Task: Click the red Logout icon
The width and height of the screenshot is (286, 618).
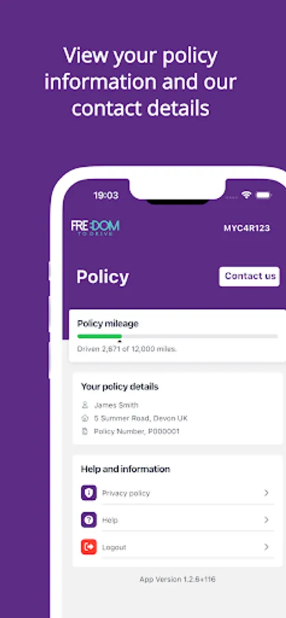Action: pos(89,547)
